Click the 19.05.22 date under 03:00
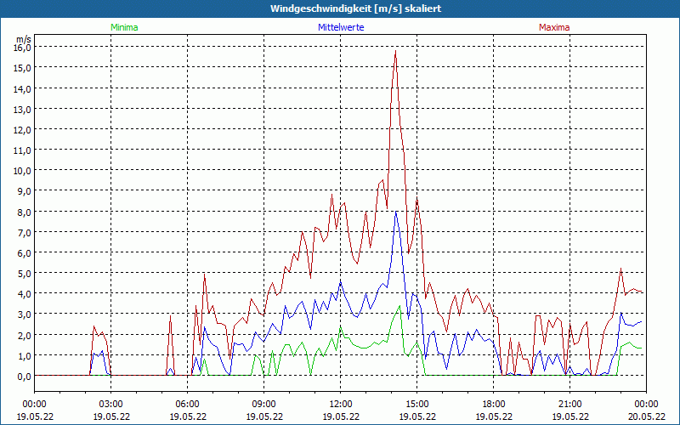Screen dimensions: 680x425 coord(111,416)
